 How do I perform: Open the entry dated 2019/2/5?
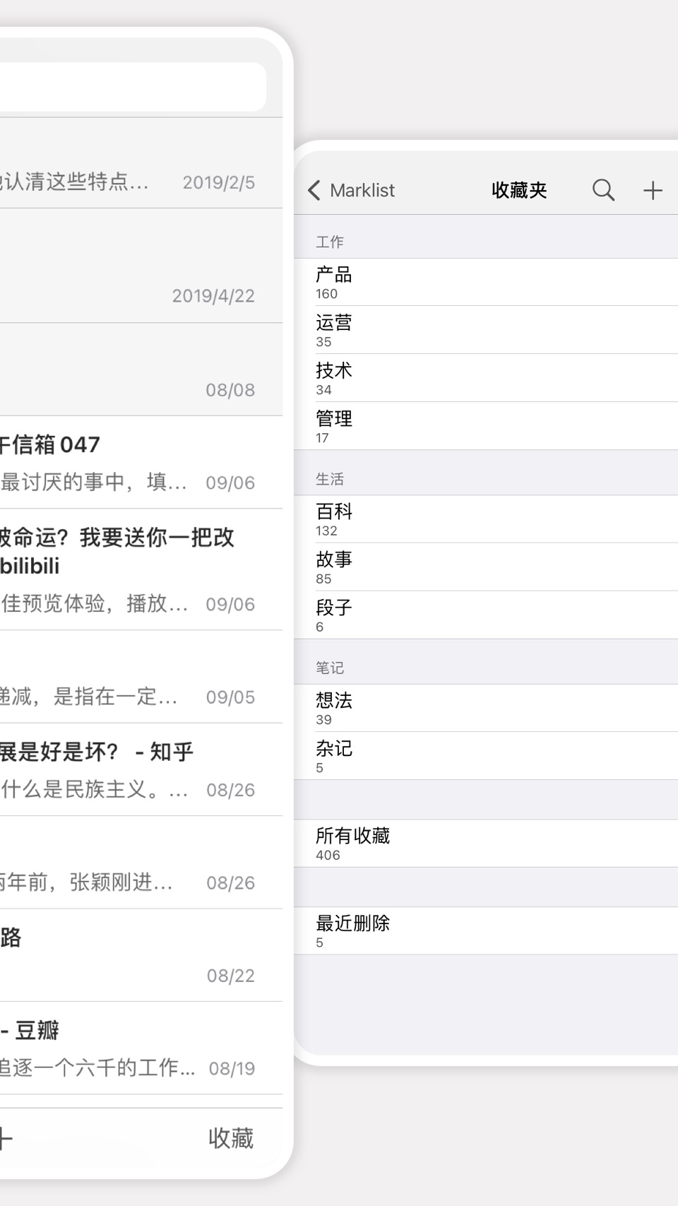(141, 163)
